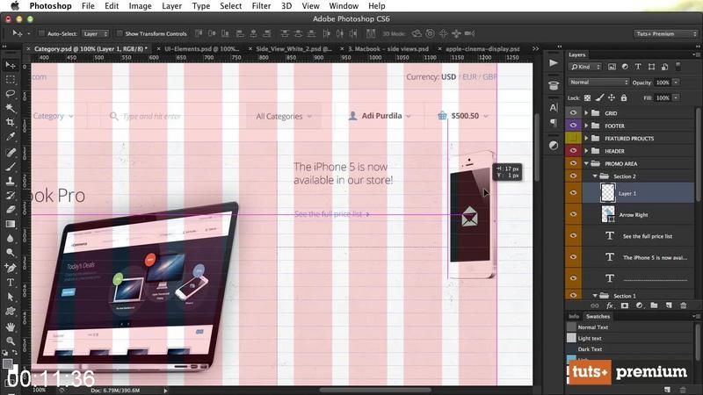Select the Lasso tool
The width and height of the screenshot is (703, 395).
coord(10,94)
